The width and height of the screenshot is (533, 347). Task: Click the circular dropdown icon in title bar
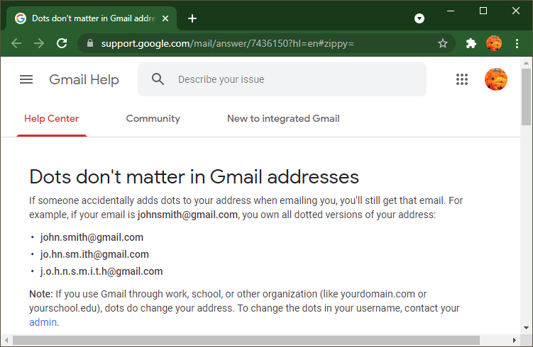pos(419,18)
